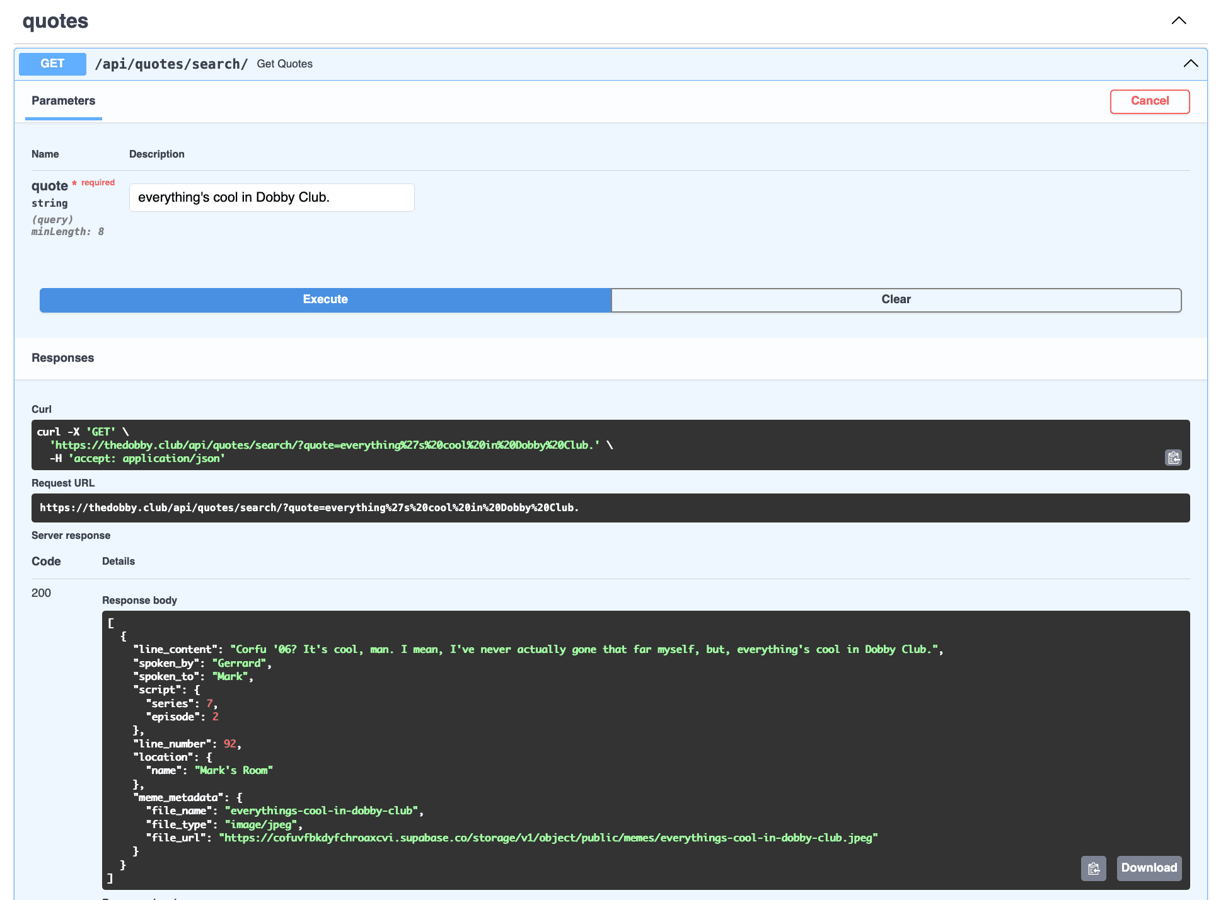Click the Details column header
The image size is (1228, 900).
tap(119, 562)
